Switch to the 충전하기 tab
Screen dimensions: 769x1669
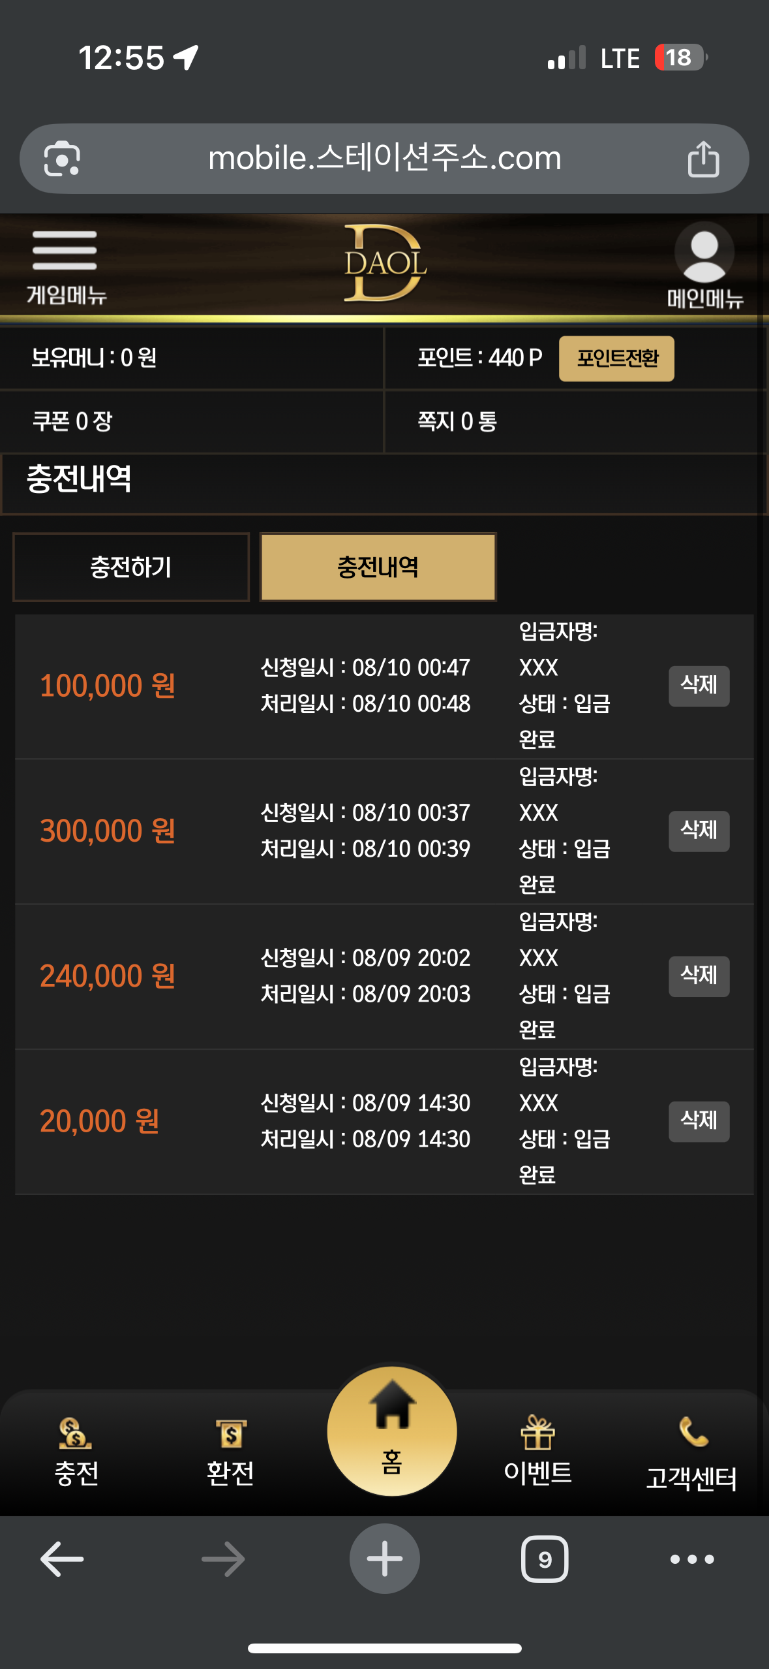pos(131,567)
